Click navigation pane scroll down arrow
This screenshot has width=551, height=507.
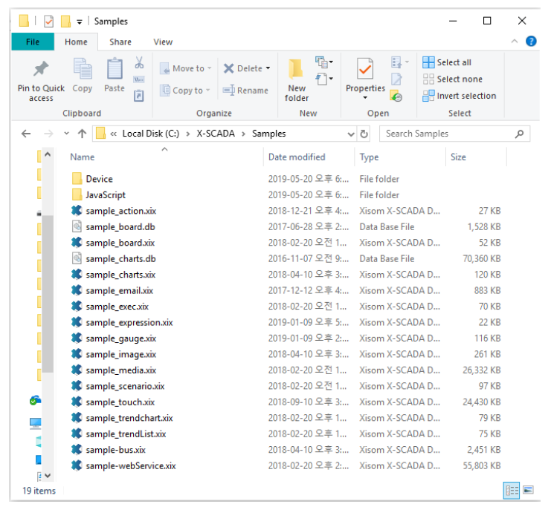point(48,475)
